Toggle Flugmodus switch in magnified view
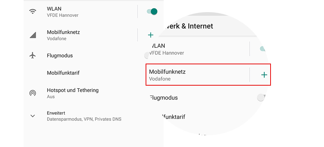324x147 pixels. (x=261, y=97)
